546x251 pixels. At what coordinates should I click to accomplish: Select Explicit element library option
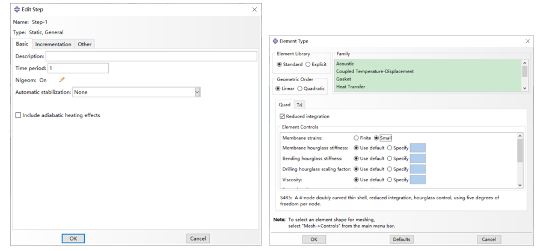pyautogui.click(x=308, y=64)
